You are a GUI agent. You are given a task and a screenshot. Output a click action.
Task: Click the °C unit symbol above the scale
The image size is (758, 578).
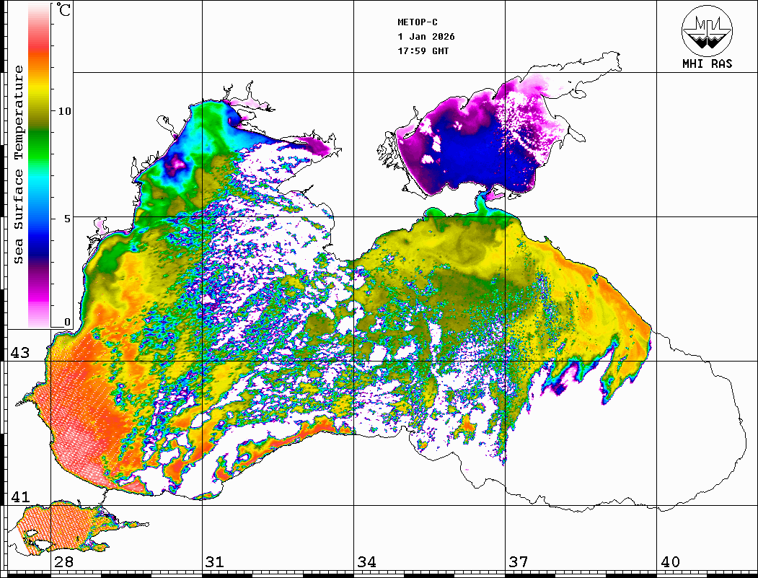[64, 10]
